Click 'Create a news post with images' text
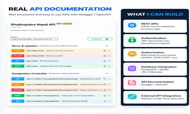This screenshot has width=190, height=114. tap(56, 66)
